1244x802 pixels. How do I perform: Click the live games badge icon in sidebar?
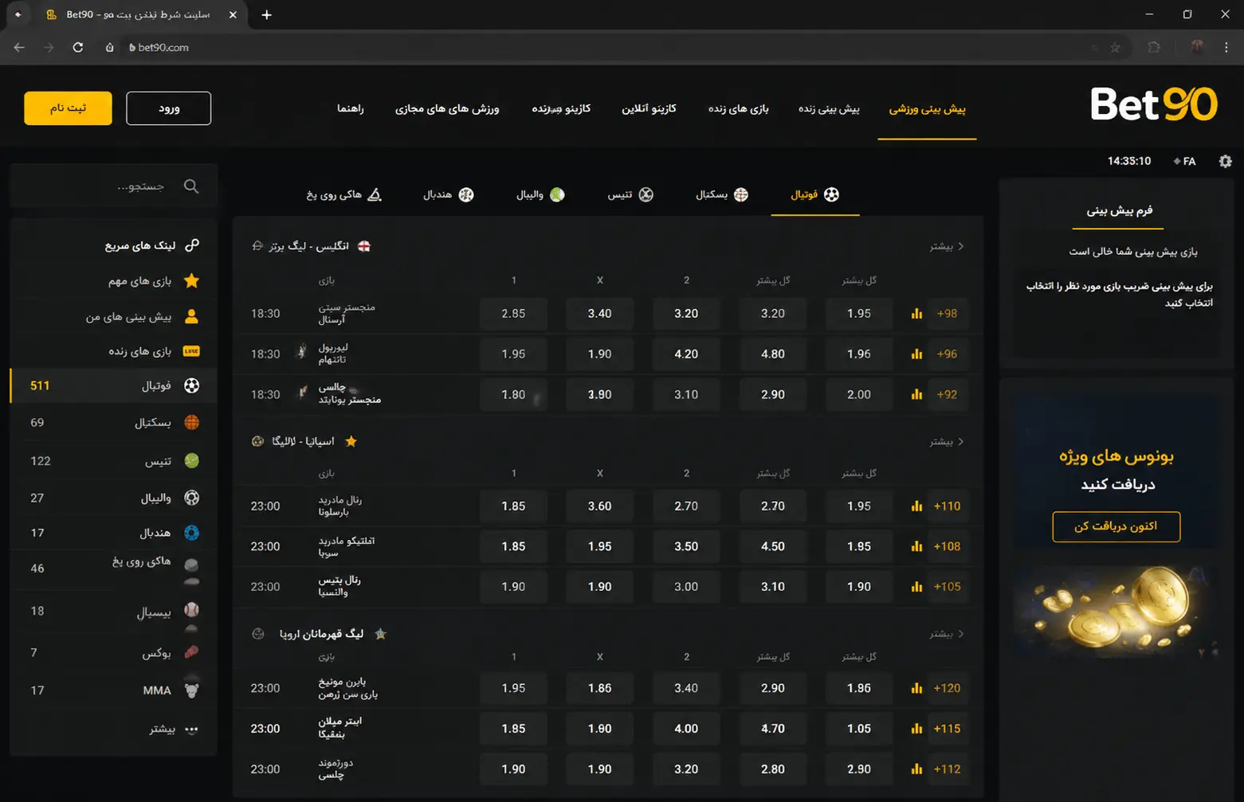coord(191,351)
